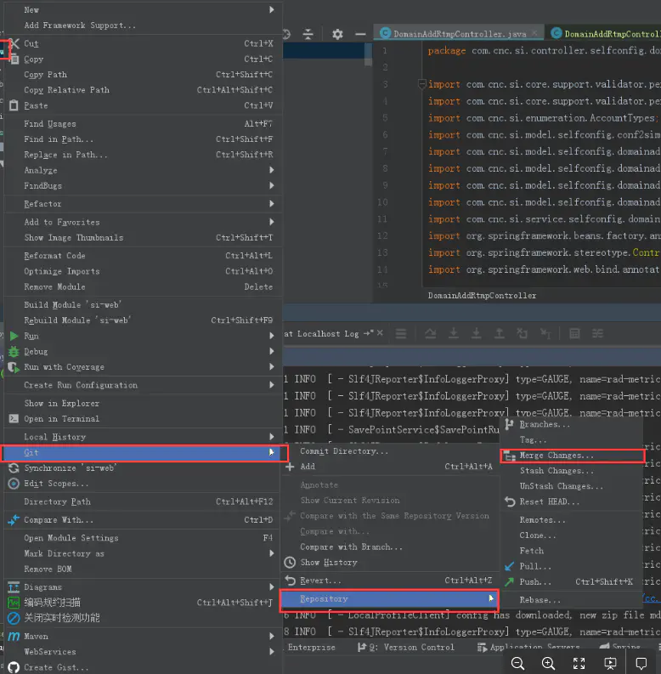661x674 pixels.
Task: Click the Edit Scopes icon
Action: coord(14,484)
